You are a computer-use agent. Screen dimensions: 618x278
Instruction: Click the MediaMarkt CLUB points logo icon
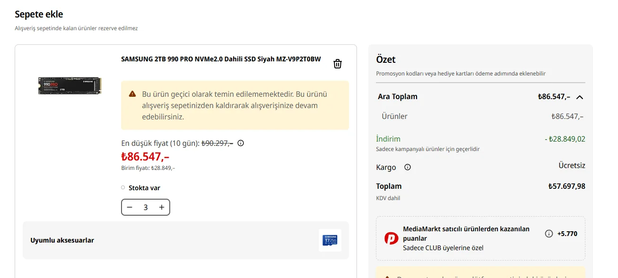391,238
